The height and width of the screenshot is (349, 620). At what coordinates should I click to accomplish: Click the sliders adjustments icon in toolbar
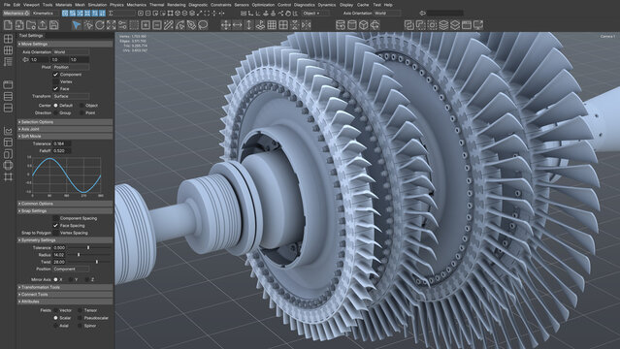[x=122, y=25]
